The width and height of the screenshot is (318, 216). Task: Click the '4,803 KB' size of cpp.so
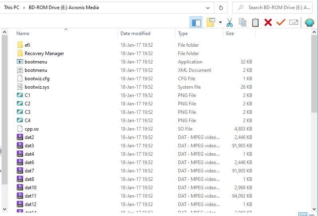pos(243,129)
